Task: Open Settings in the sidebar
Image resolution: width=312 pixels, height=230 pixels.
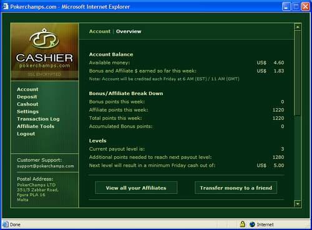Action: [27, 111]
